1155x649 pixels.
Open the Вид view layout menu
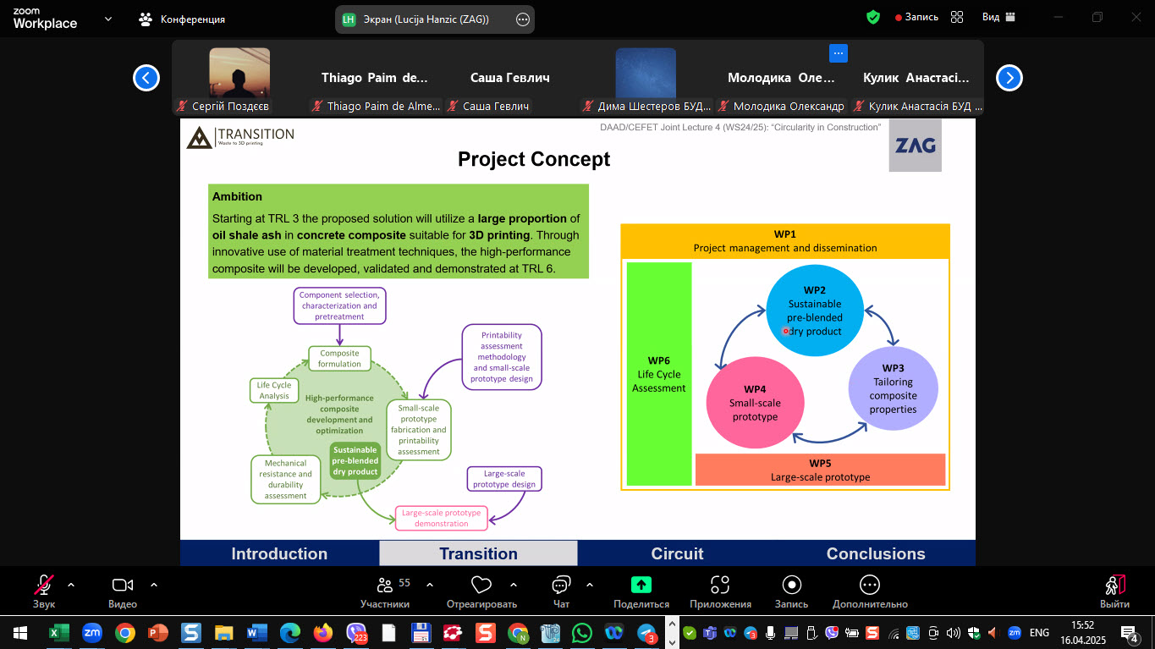998,17
